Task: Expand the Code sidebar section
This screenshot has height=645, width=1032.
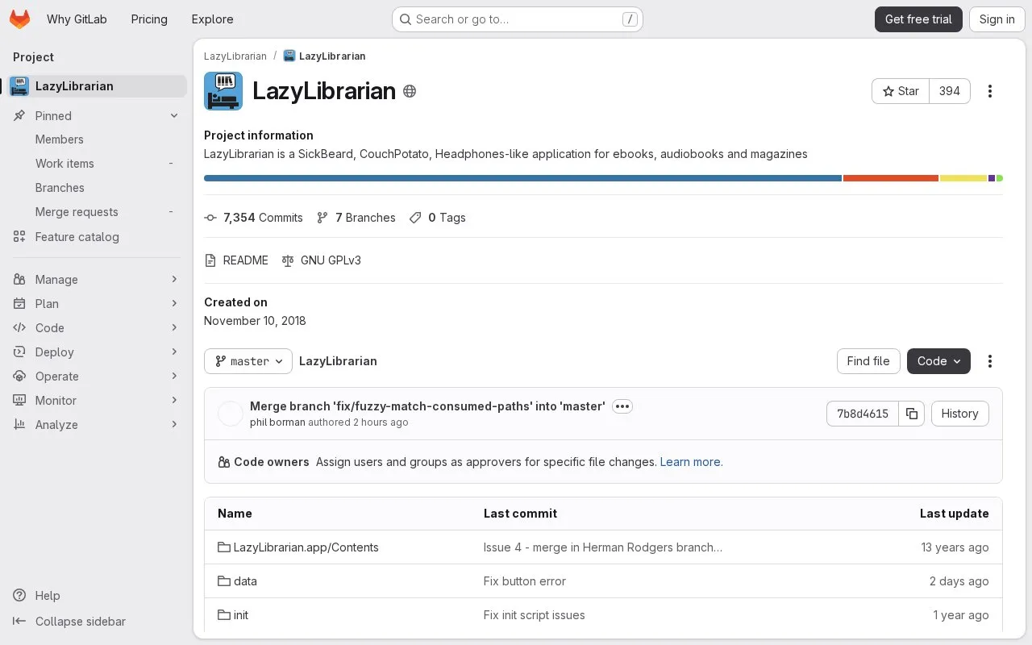Action: tap(97, 328)
